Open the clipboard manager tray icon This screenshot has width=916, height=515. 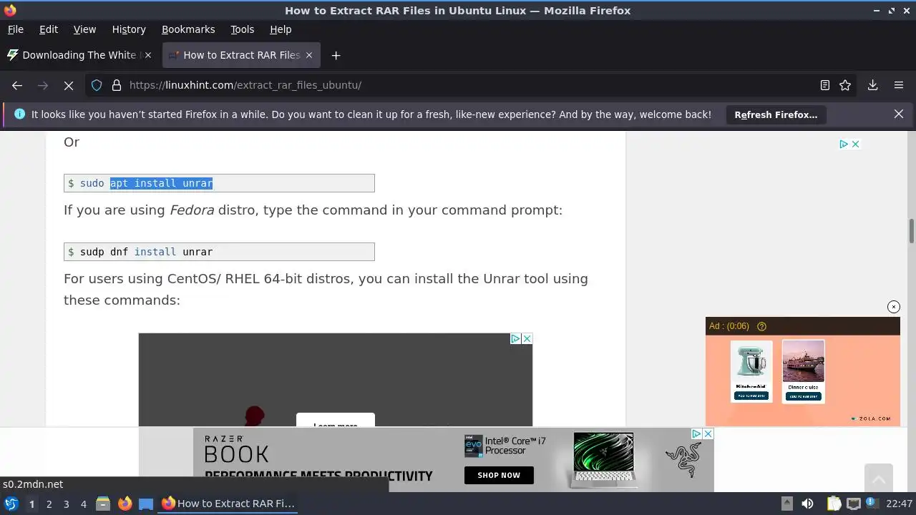tap(834, 504)
